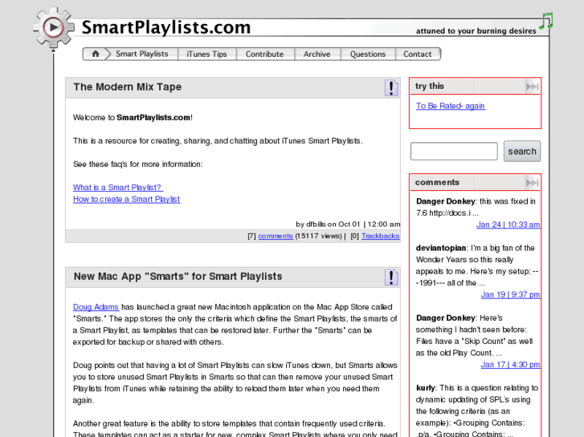Image resolution: width=584 pixels, height=437 pixels.
Task: Click the kurly commenter name
Action: pyautogui.click(x=425, y=388)
